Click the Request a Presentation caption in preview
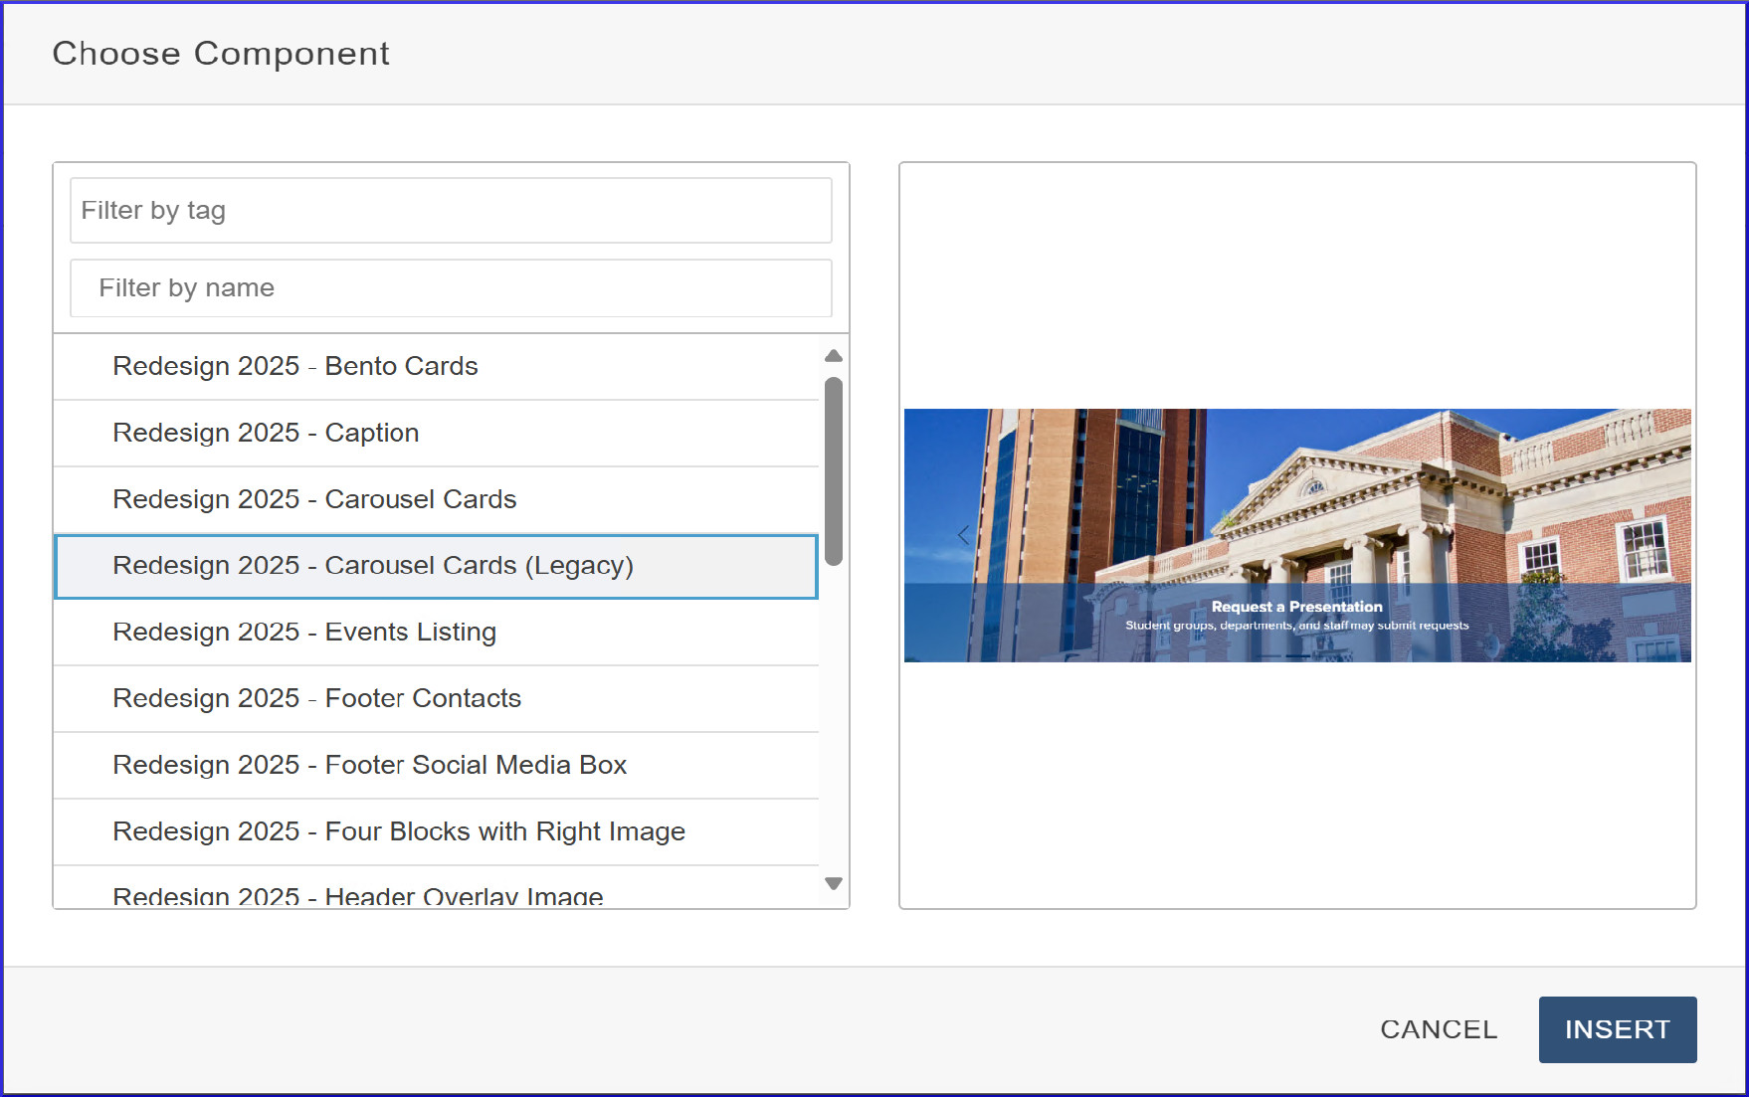The image size is (1749, 1097). [1296, 607]
